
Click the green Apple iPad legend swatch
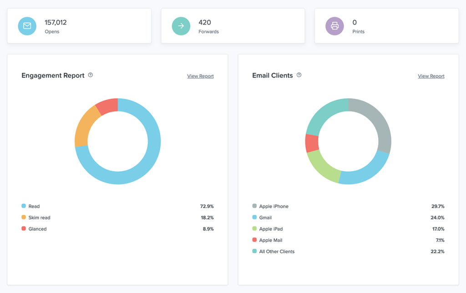pyautogui.click(x=254, y=228)
